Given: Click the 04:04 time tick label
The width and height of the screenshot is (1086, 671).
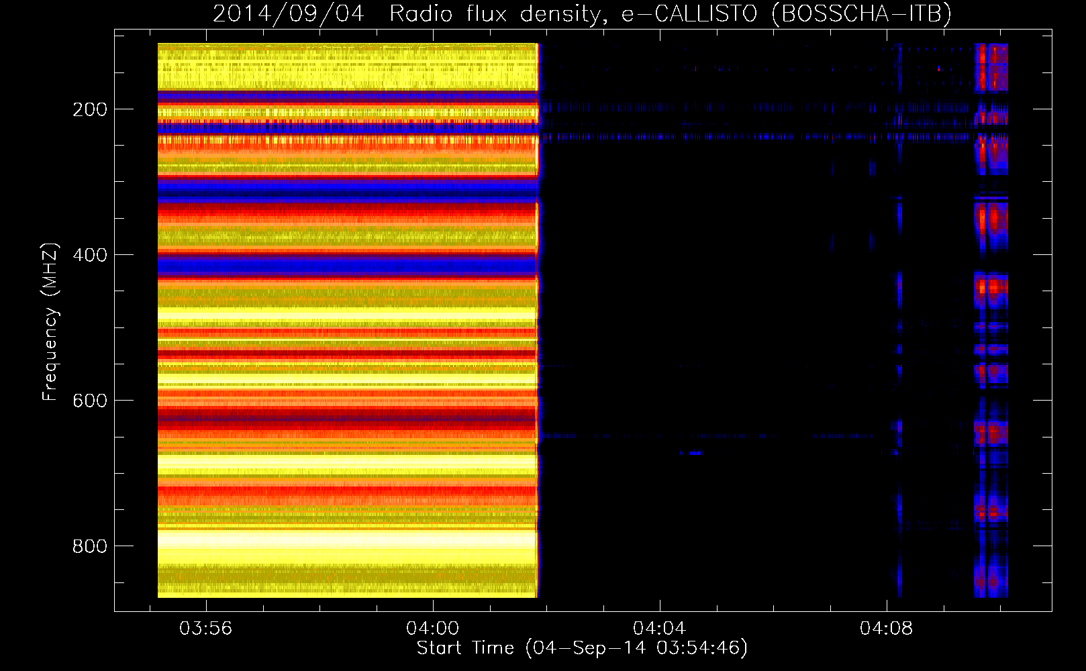Looking at the screenshot, I should tap(660, 628).
